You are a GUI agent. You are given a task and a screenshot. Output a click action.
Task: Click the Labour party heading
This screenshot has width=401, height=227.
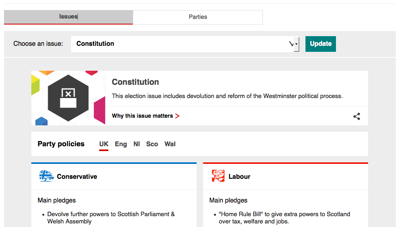tap(240, 176)
